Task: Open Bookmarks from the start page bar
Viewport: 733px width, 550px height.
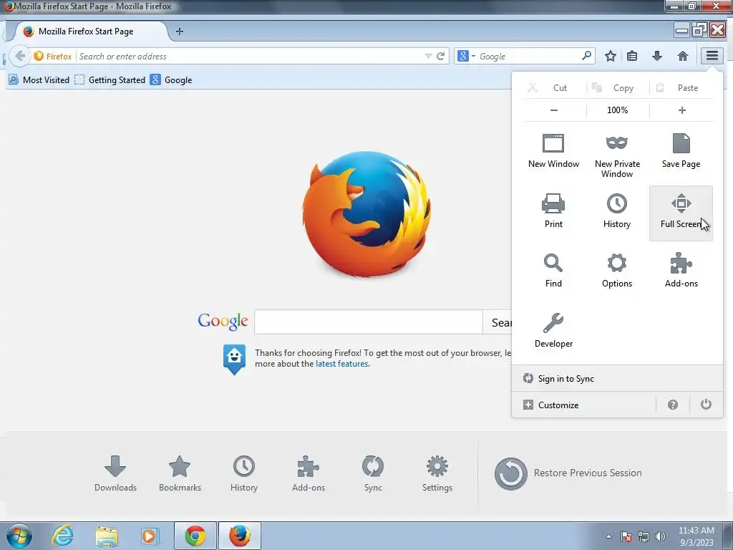Action: pyautogui.click(x=180, y=473)
